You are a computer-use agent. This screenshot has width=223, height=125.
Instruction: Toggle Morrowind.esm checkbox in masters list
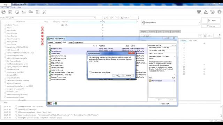pyautogui.click(x=150, y=81)
